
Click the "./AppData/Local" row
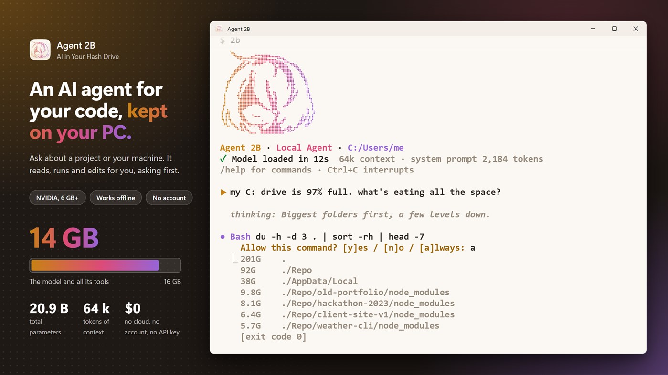coord(299,281)
